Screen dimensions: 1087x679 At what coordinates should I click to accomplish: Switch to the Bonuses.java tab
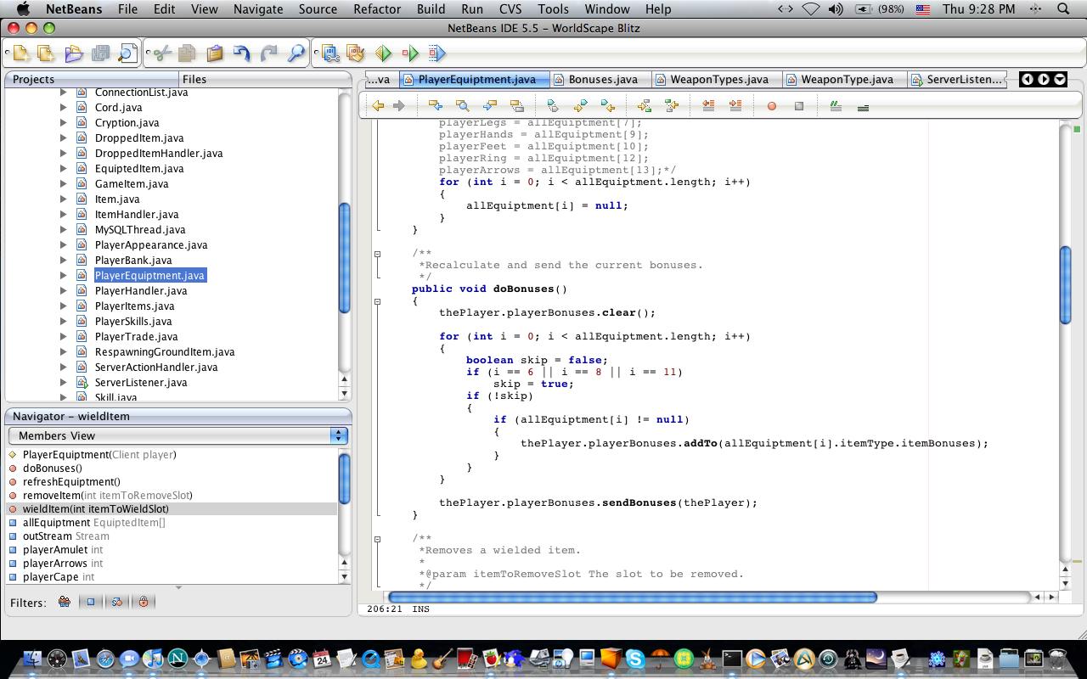coord(602,79)
